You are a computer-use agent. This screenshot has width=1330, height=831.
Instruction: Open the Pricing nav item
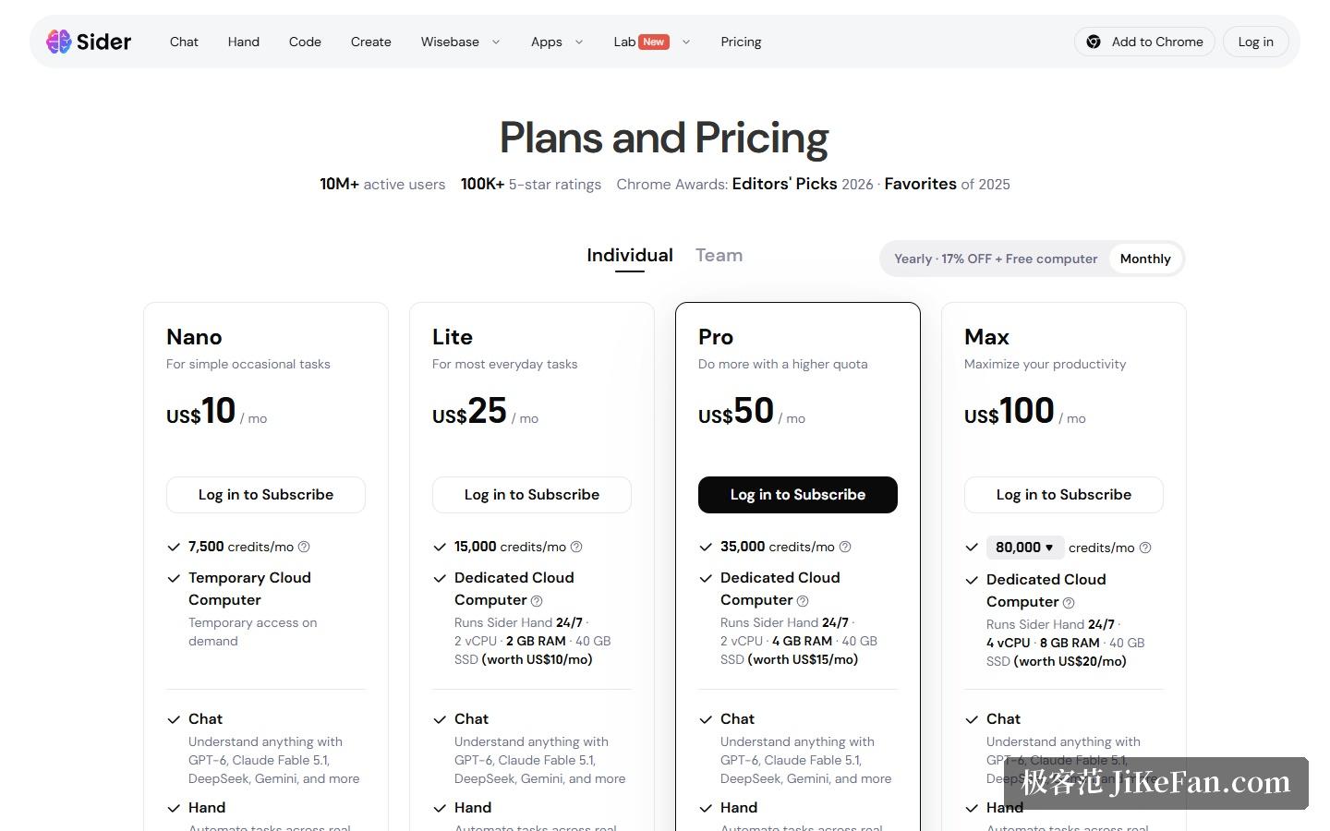pos(741,42)
